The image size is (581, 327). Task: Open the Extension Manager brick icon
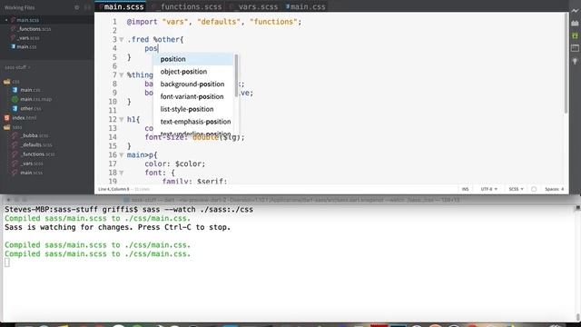coord(575,23)
